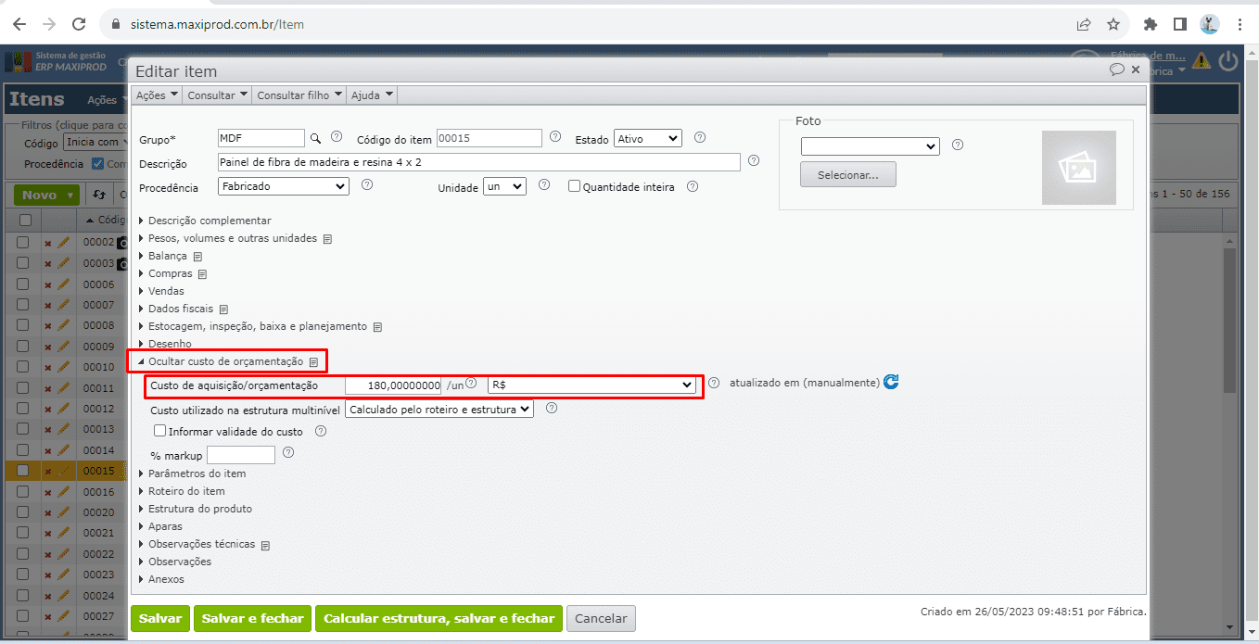The image size is (1259, 644).
Task: Click help icon next to Calculado pelo roteiro dropdown
Action: 552,408
